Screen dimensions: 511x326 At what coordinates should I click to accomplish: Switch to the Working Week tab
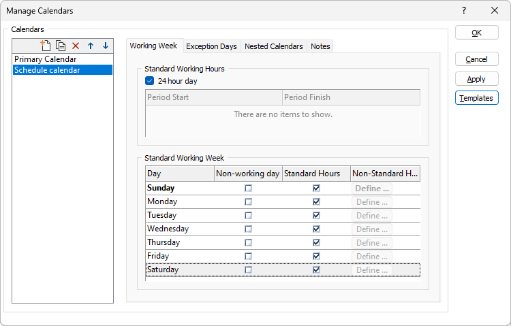[153, 46]
